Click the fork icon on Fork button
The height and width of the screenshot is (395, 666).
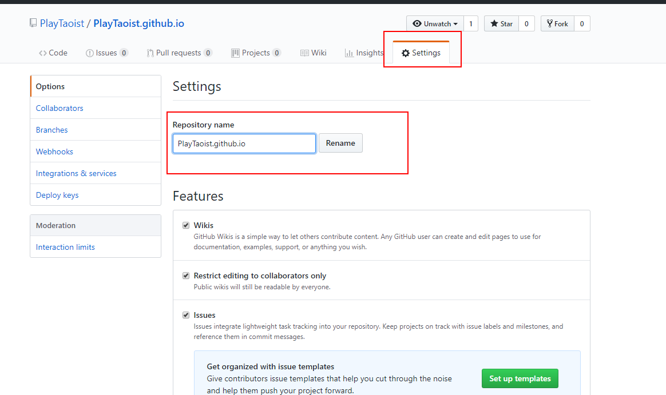click(x=550, y=24)
